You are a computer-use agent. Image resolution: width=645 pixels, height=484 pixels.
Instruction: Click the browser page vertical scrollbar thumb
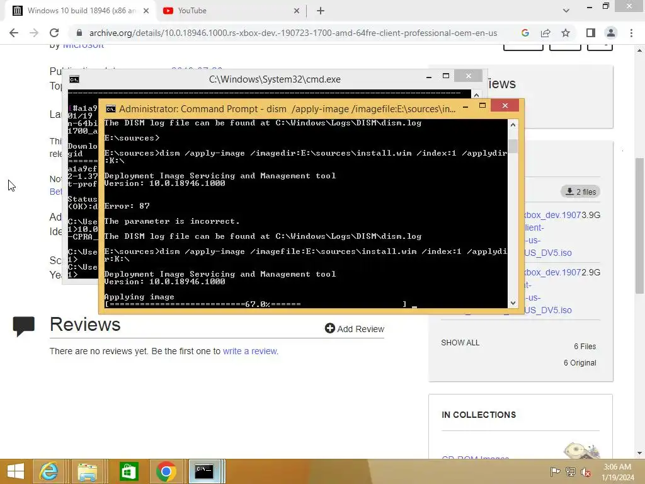click(x=639, y=226)
